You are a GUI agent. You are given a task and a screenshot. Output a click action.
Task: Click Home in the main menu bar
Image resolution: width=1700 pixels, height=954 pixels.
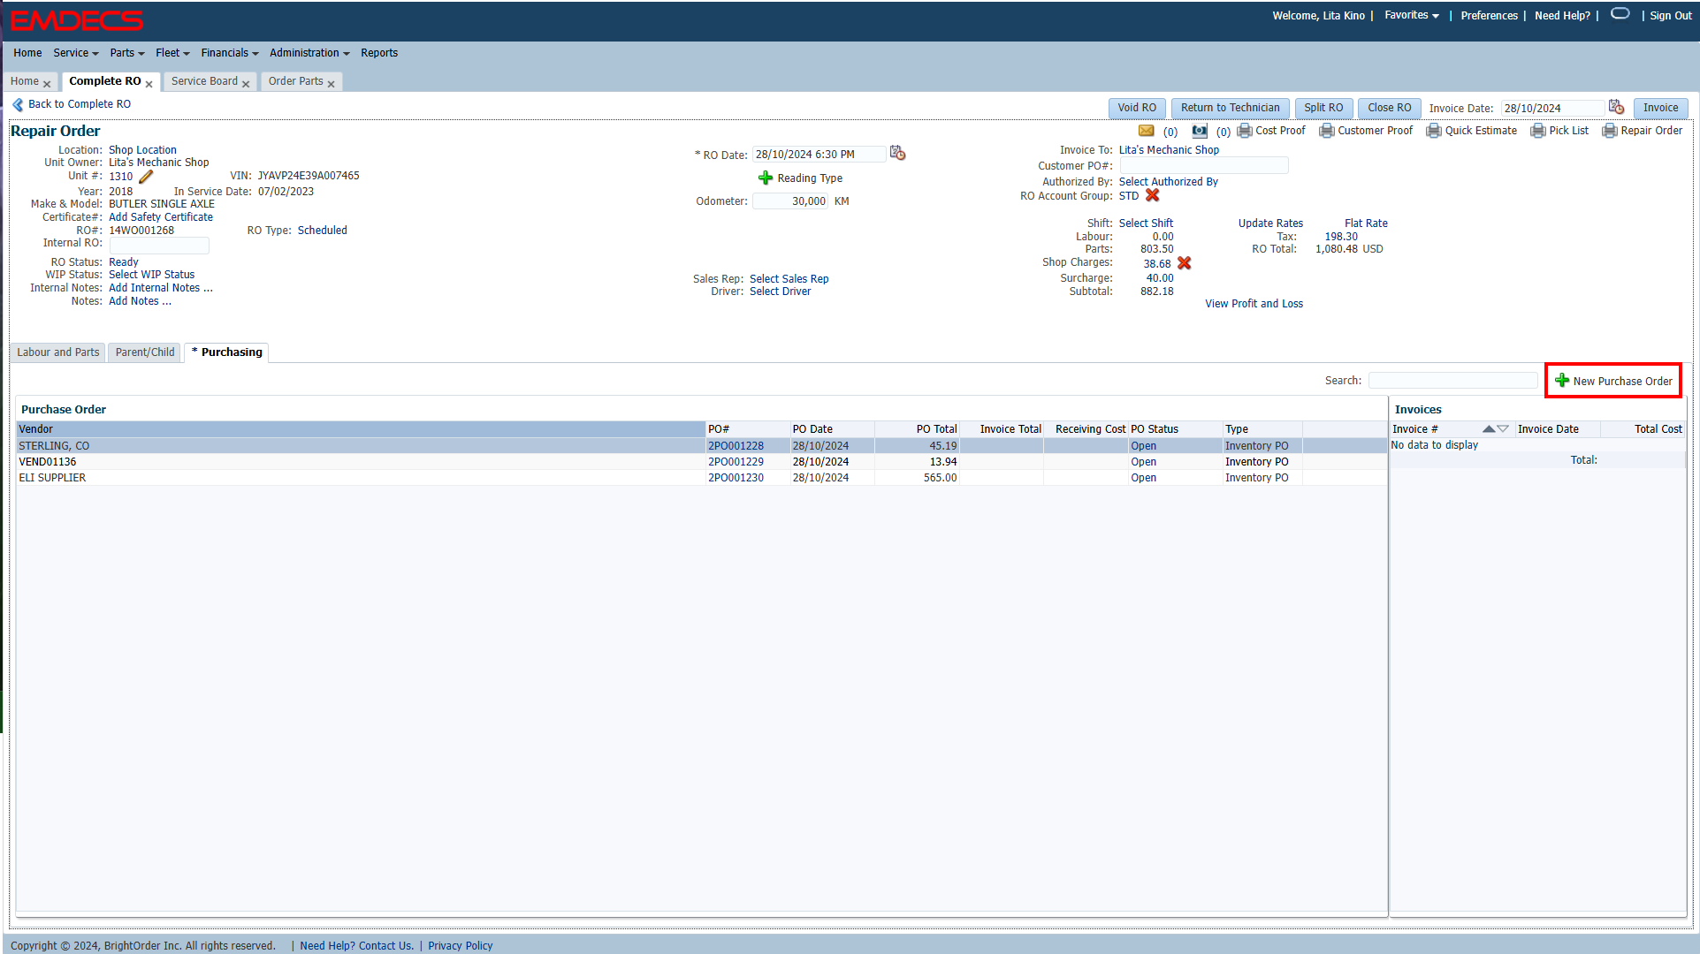pyautogui.click(x=27, y=53)
